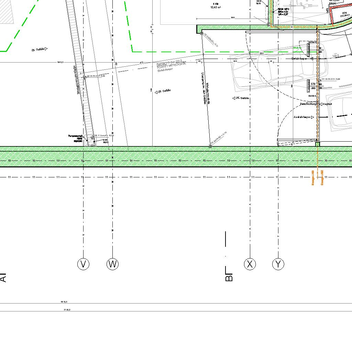352x352 pixels.
Task: Click the dimension value 343
Action: 235,61
